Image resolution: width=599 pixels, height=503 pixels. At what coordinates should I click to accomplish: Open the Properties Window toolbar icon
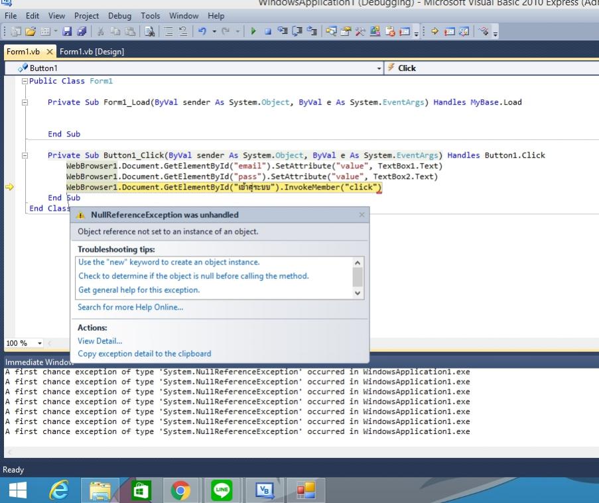pos(346,31)
